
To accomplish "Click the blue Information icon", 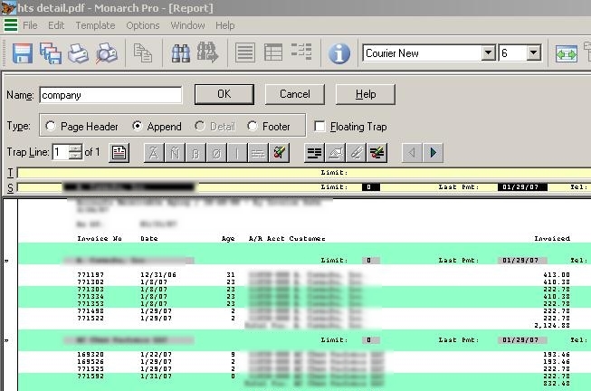I will [x=339, y=54].
